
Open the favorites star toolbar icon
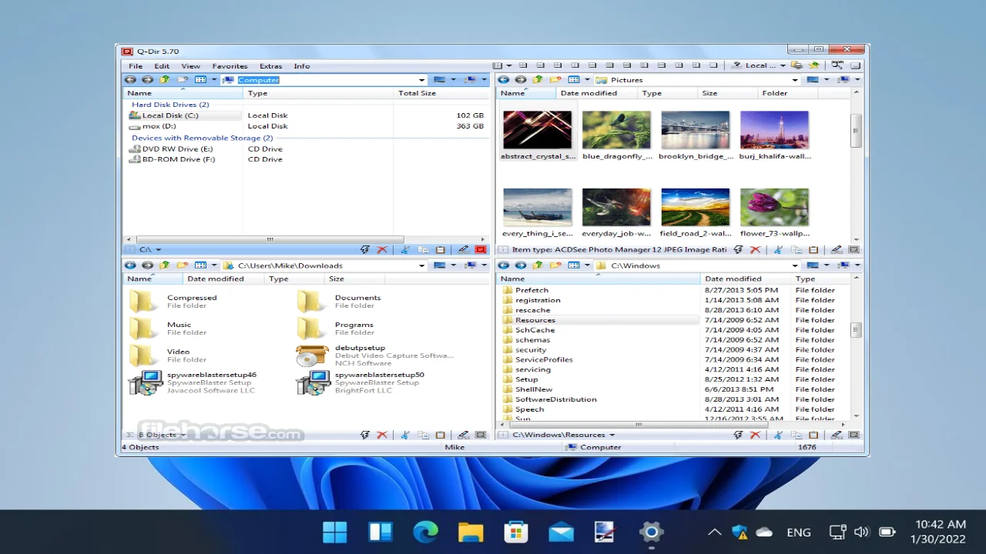click(813, 65)
